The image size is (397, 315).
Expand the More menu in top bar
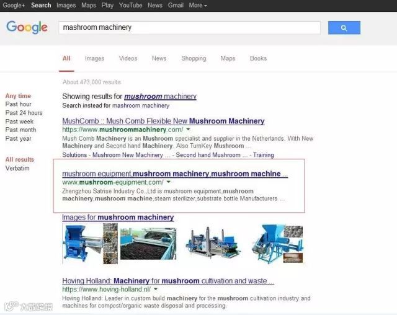pyautogui.click(x=198, y=6)
